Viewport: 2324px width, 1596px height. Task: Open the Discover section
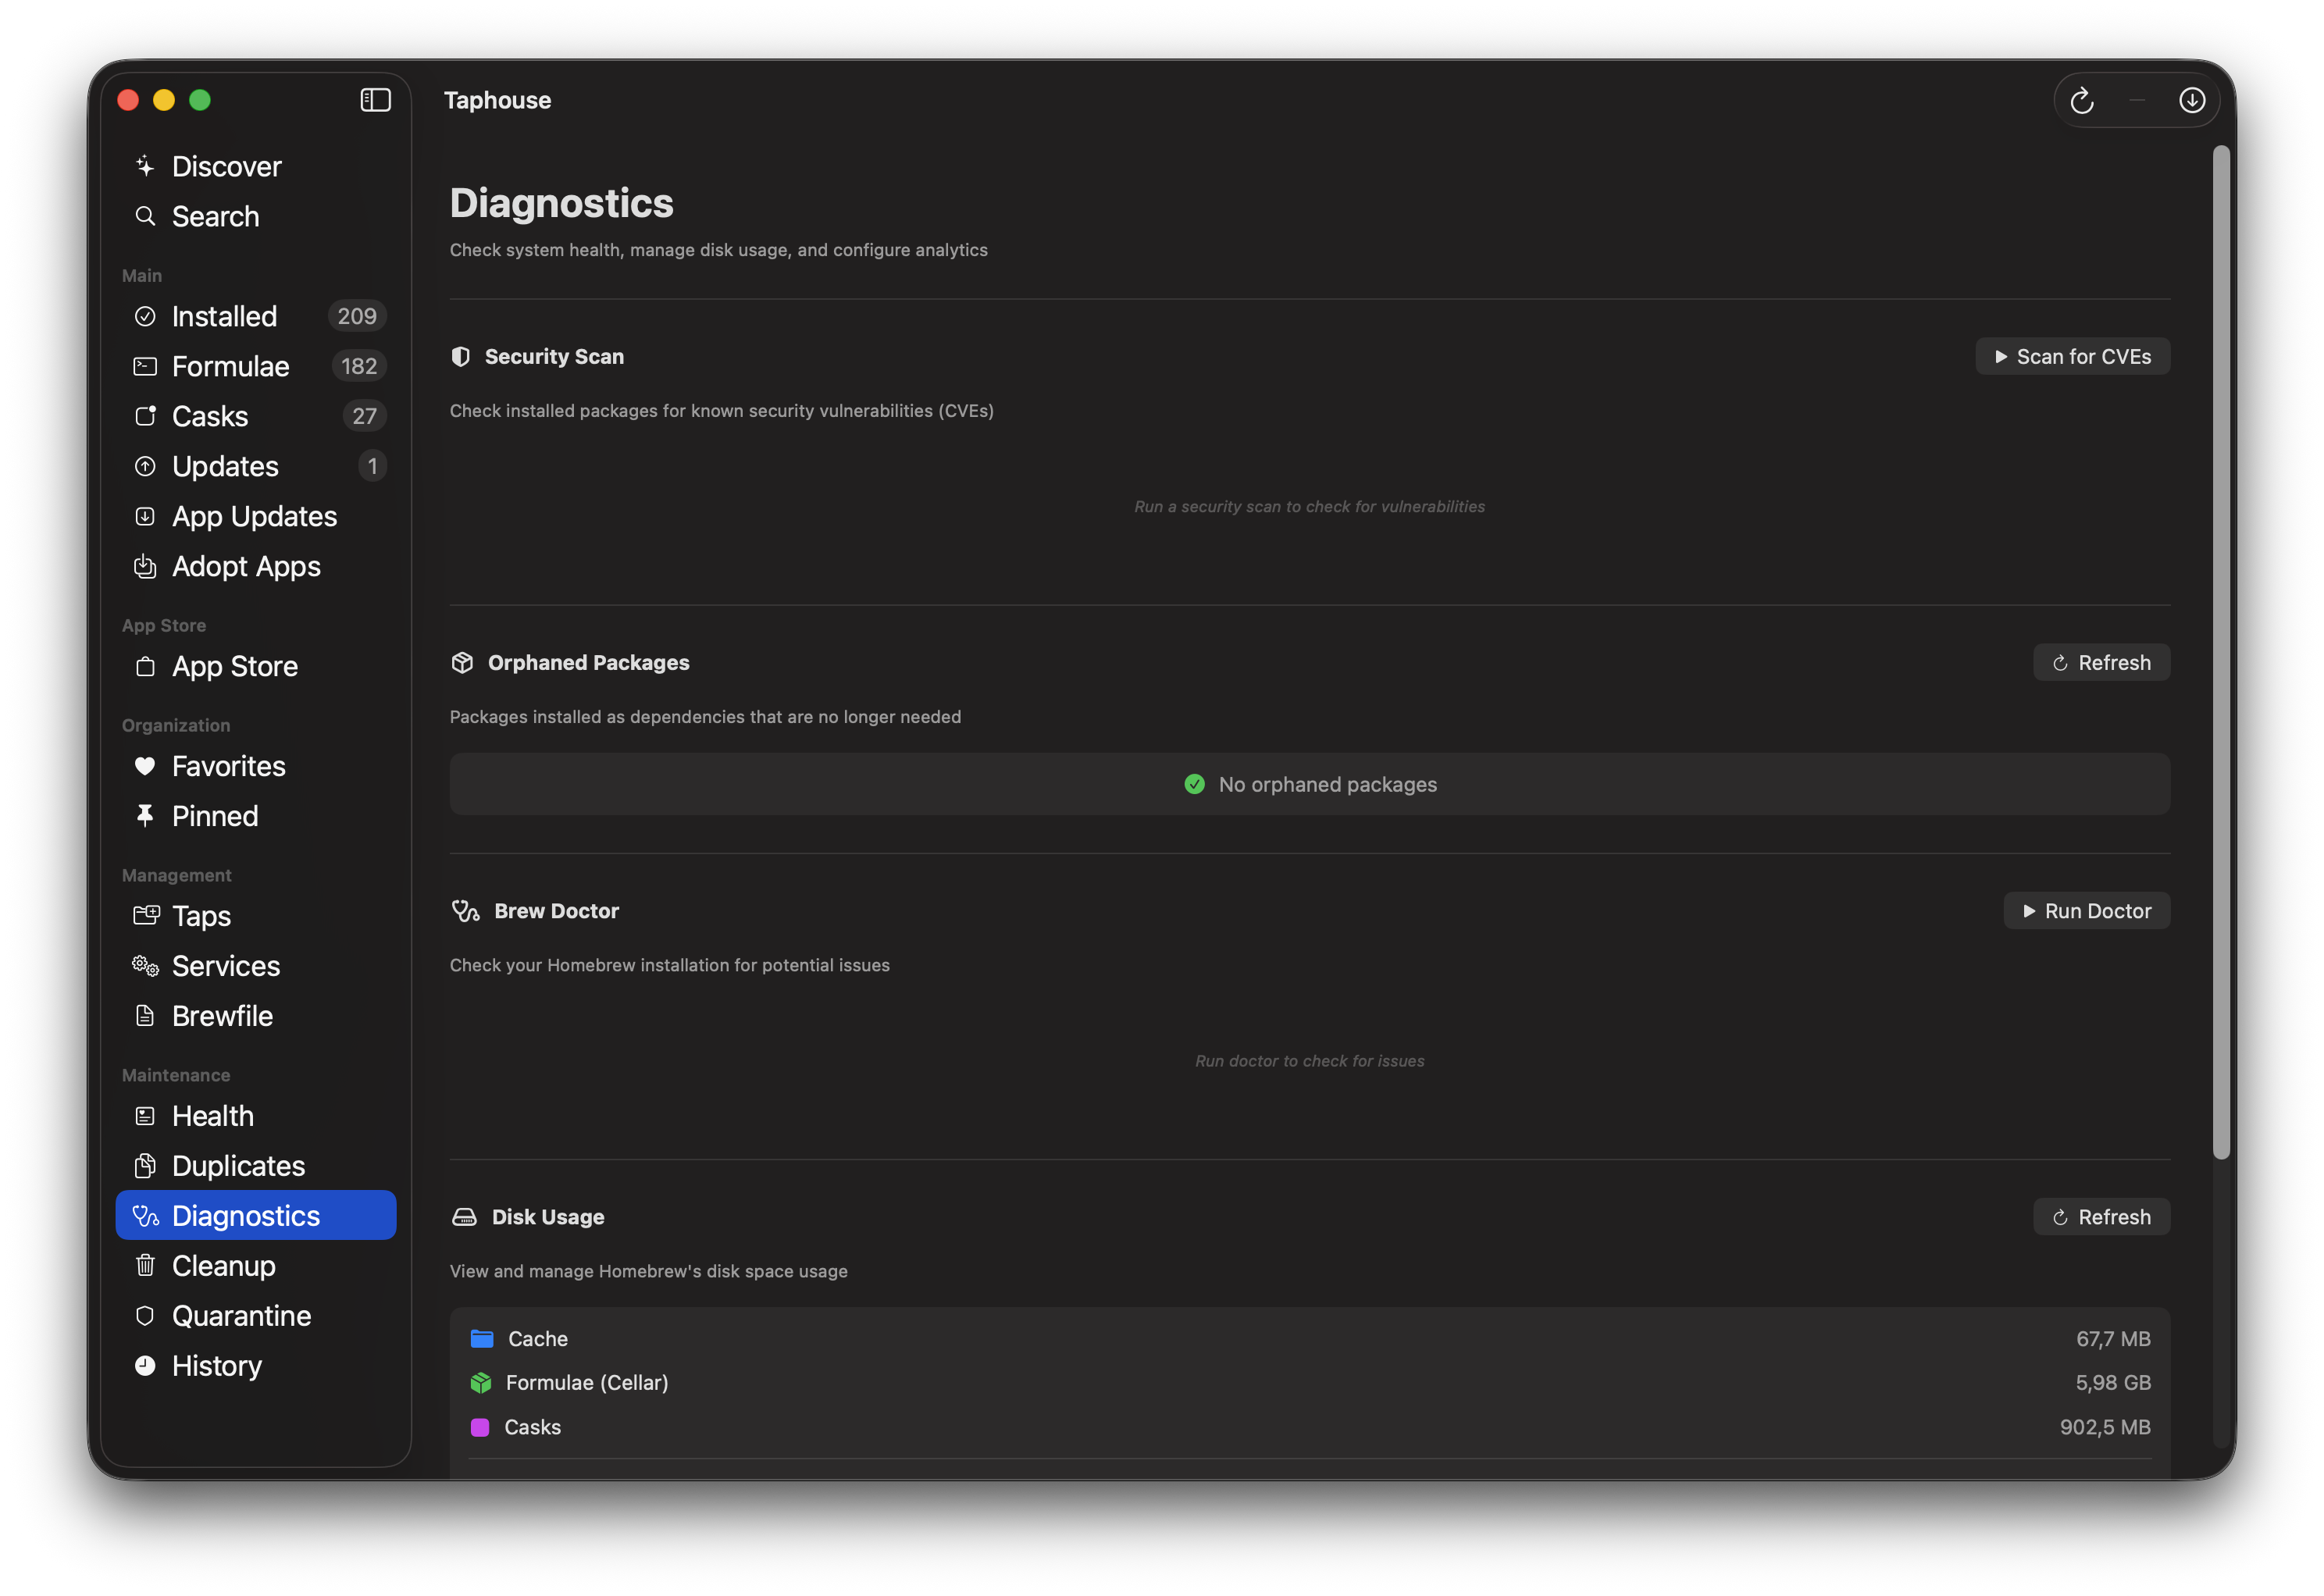226,166
